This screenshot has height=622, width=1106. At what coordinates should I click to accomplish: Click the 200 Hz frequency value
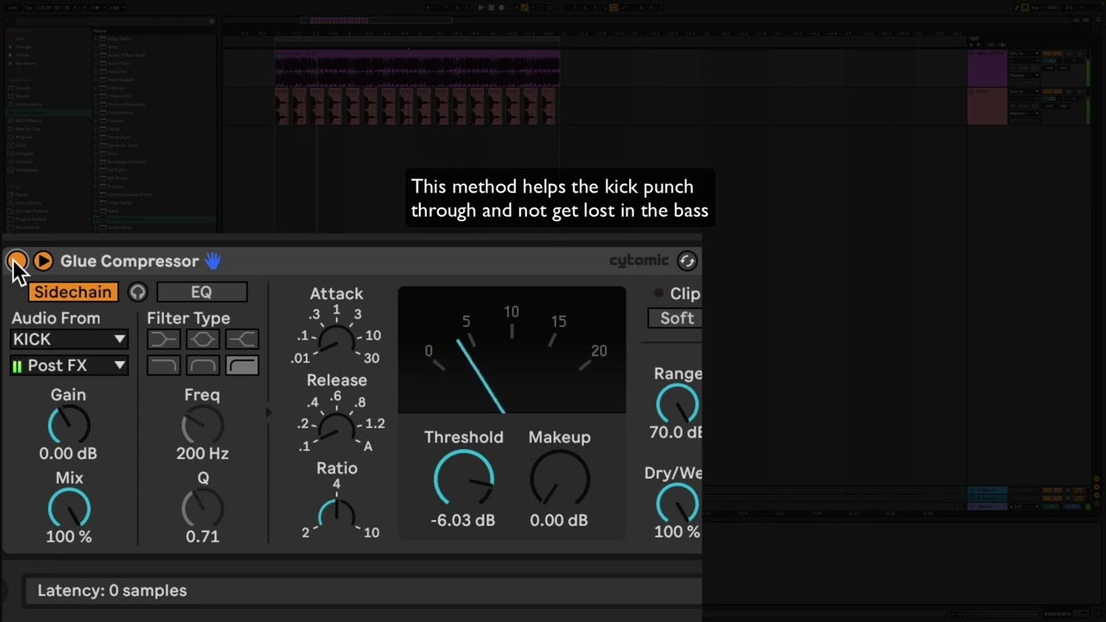point(202,454)
